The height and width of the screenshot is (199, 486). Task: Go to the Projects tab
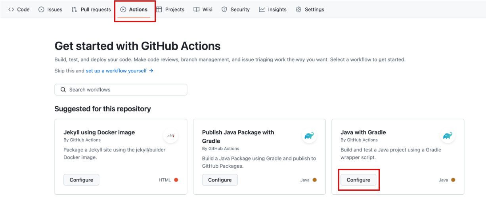pyautogui.click(x=170, y=10)
